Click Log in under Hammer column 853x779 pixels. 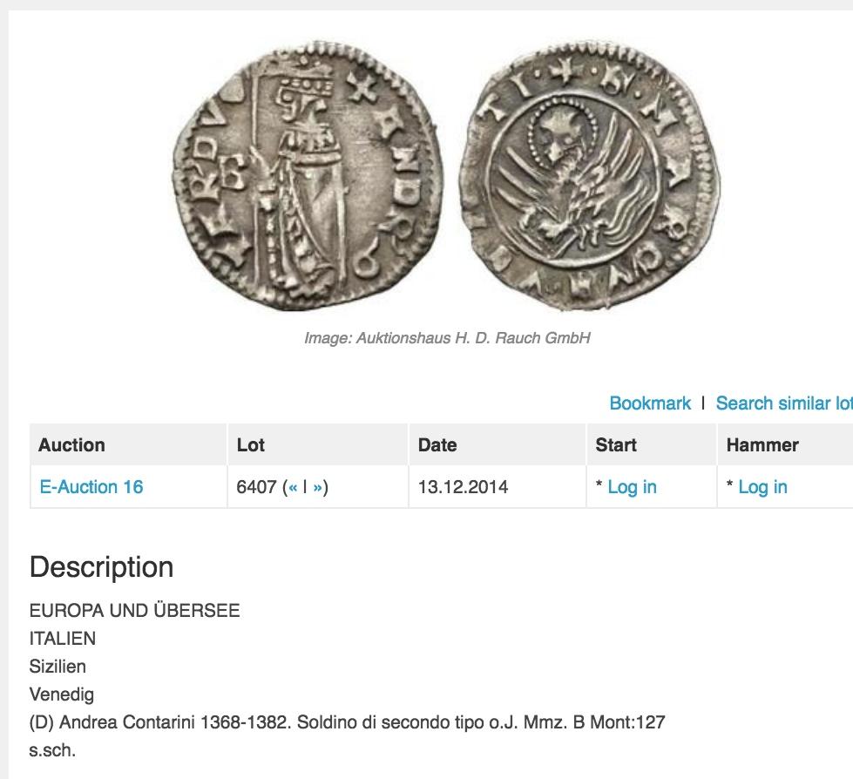click(x=762, y=487)
